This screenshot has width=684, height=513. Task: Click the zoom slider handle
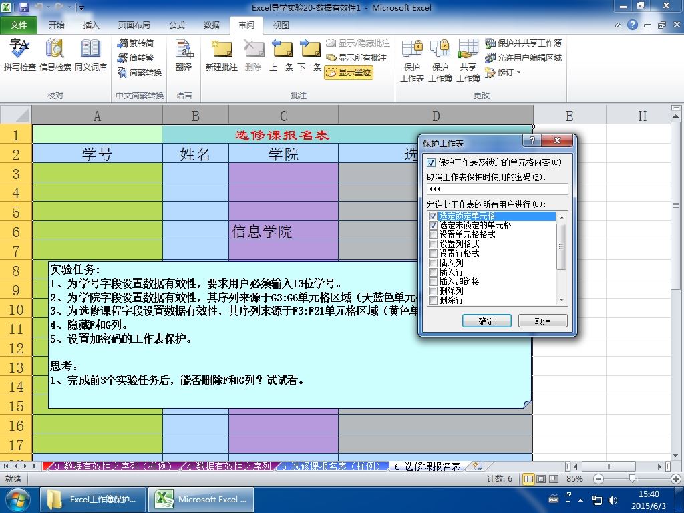click(x=632, y=479)
